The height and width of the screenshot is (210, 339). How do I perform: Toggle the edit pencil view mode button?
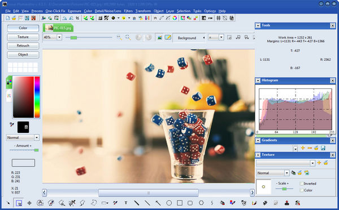click(x=168, y=38)
